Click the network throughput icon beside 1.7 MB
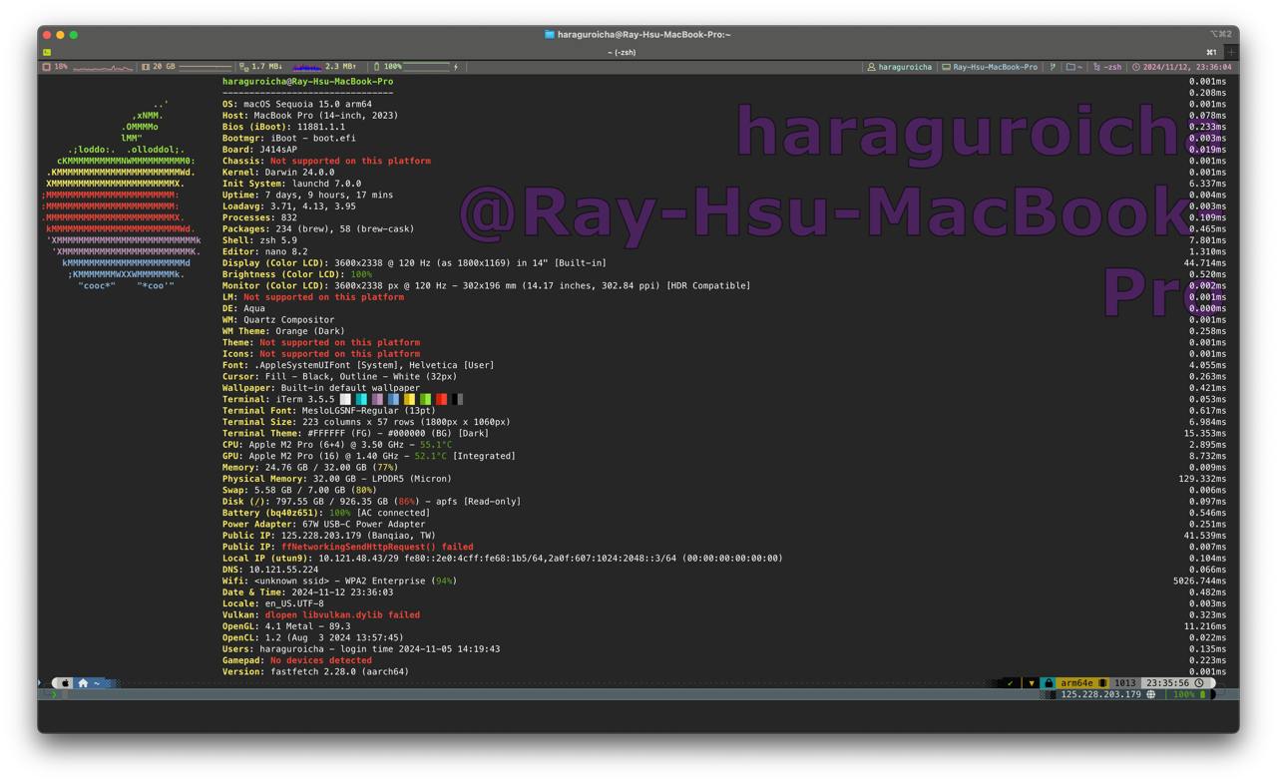The image size is (1277, 783). [243, 67]
